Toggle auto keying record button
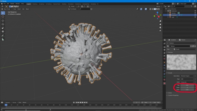 pyautogui.click(x=74, y=103)
